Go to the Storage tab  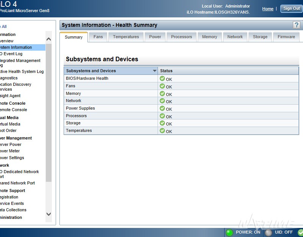coord(260,37)
